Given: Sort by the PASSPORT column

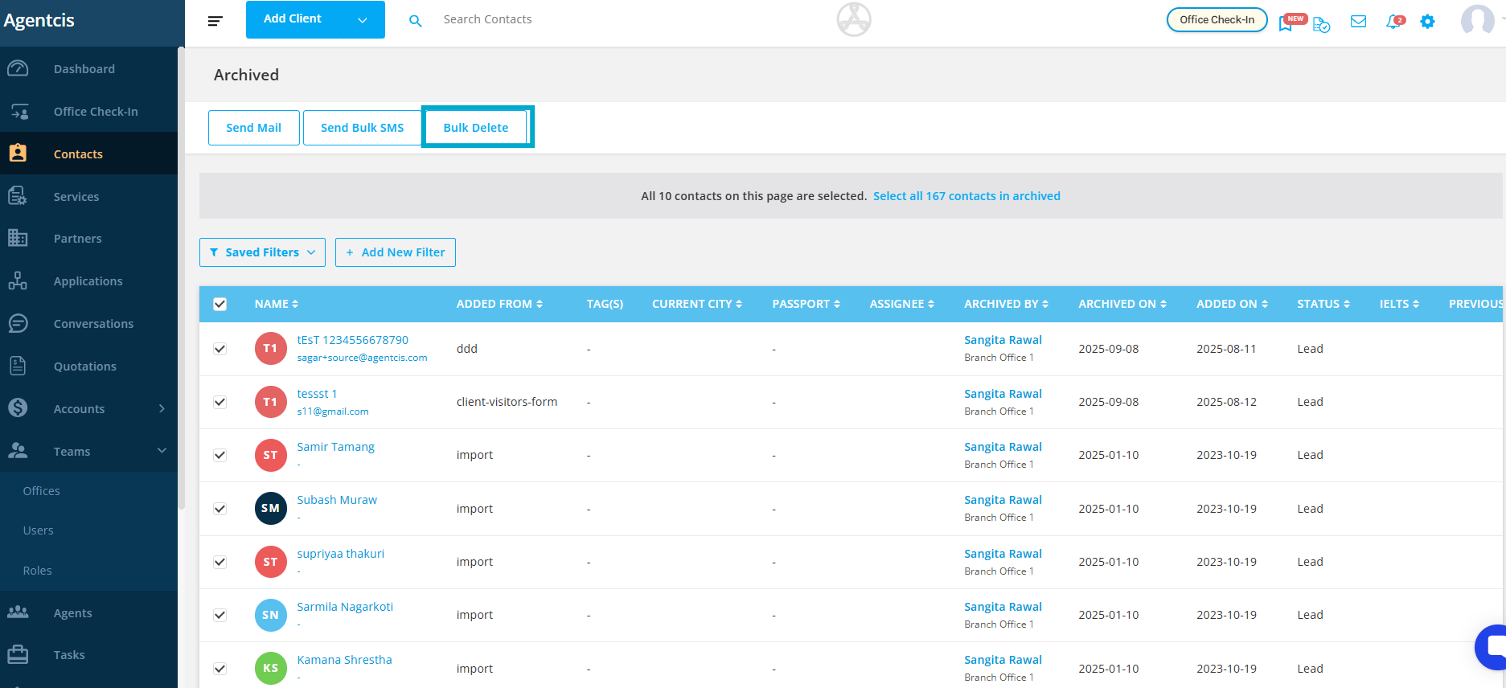Looking at the screenshot, I should coord(806,304).
